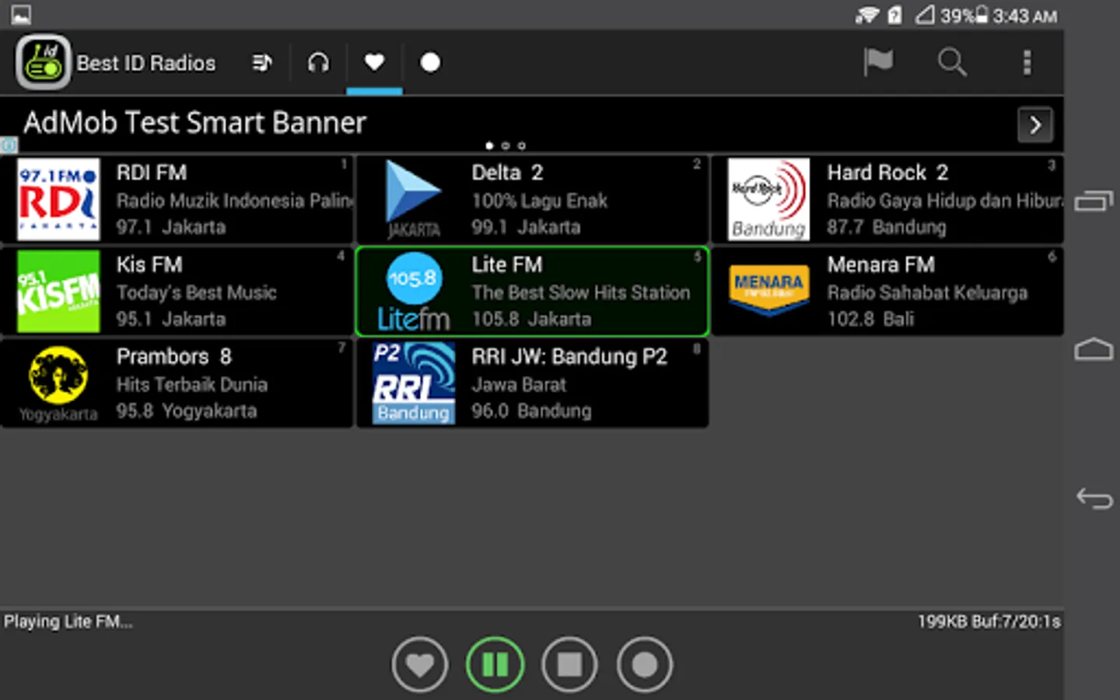Screen dimensions: 1120x700
Task: Tap 87.7 Bandung frequency text
Action: pos(887,227)
